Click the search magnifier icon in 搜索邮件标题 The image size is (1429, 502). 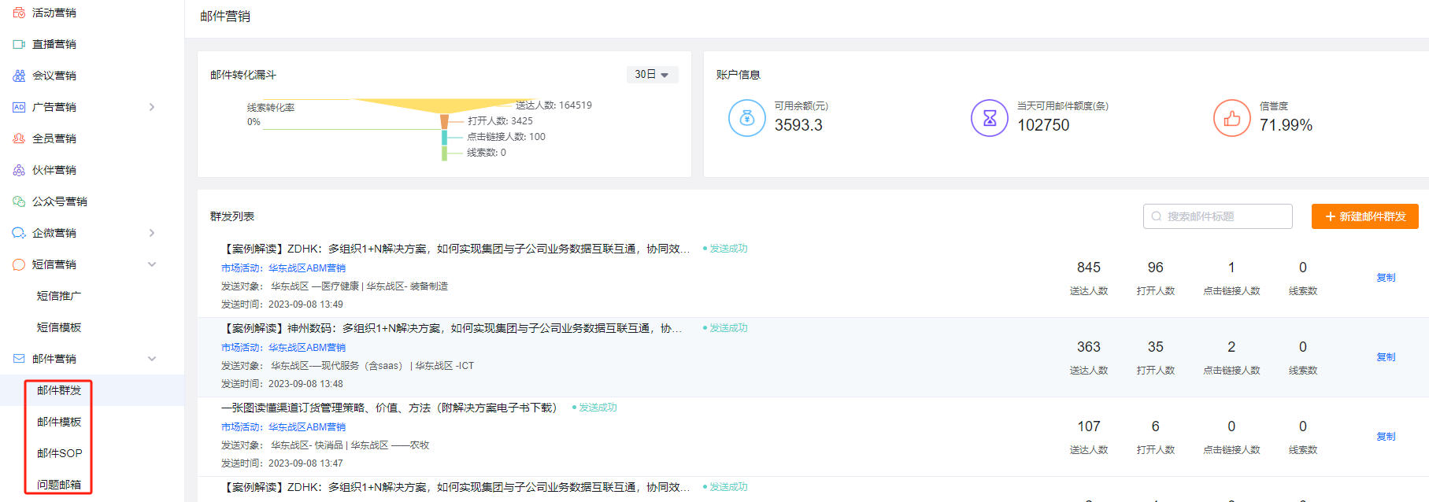tap(1157, 216)
